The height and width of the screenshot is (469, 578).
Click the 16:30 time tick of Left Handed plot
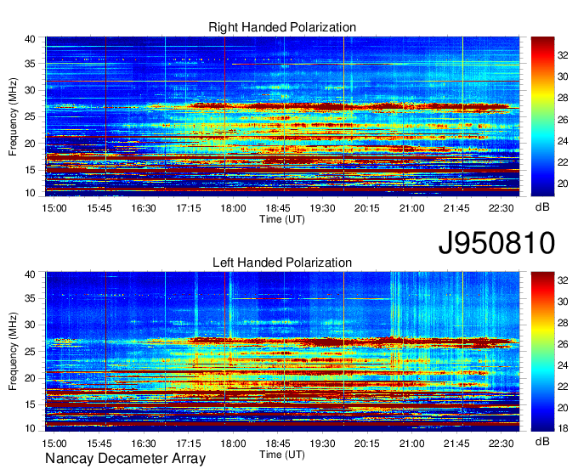[x=144, y=444]
